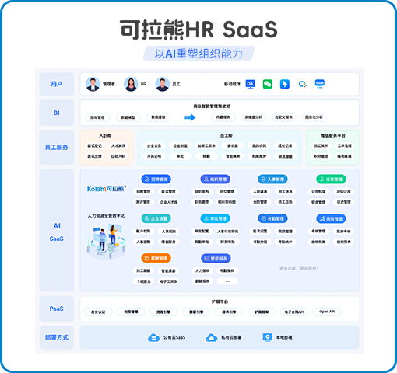Select the green WeChat icon

pyautogui.click(x=268, y=84)
